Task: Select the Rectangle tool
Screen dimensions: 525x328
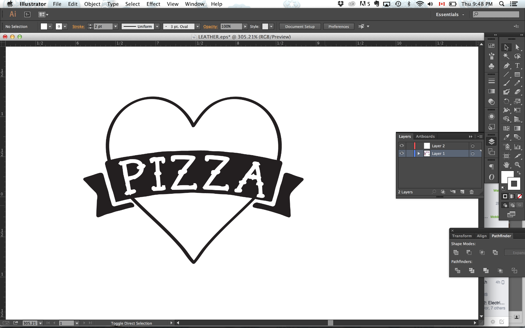Action: pyautogui.click(x=517, y=74)
